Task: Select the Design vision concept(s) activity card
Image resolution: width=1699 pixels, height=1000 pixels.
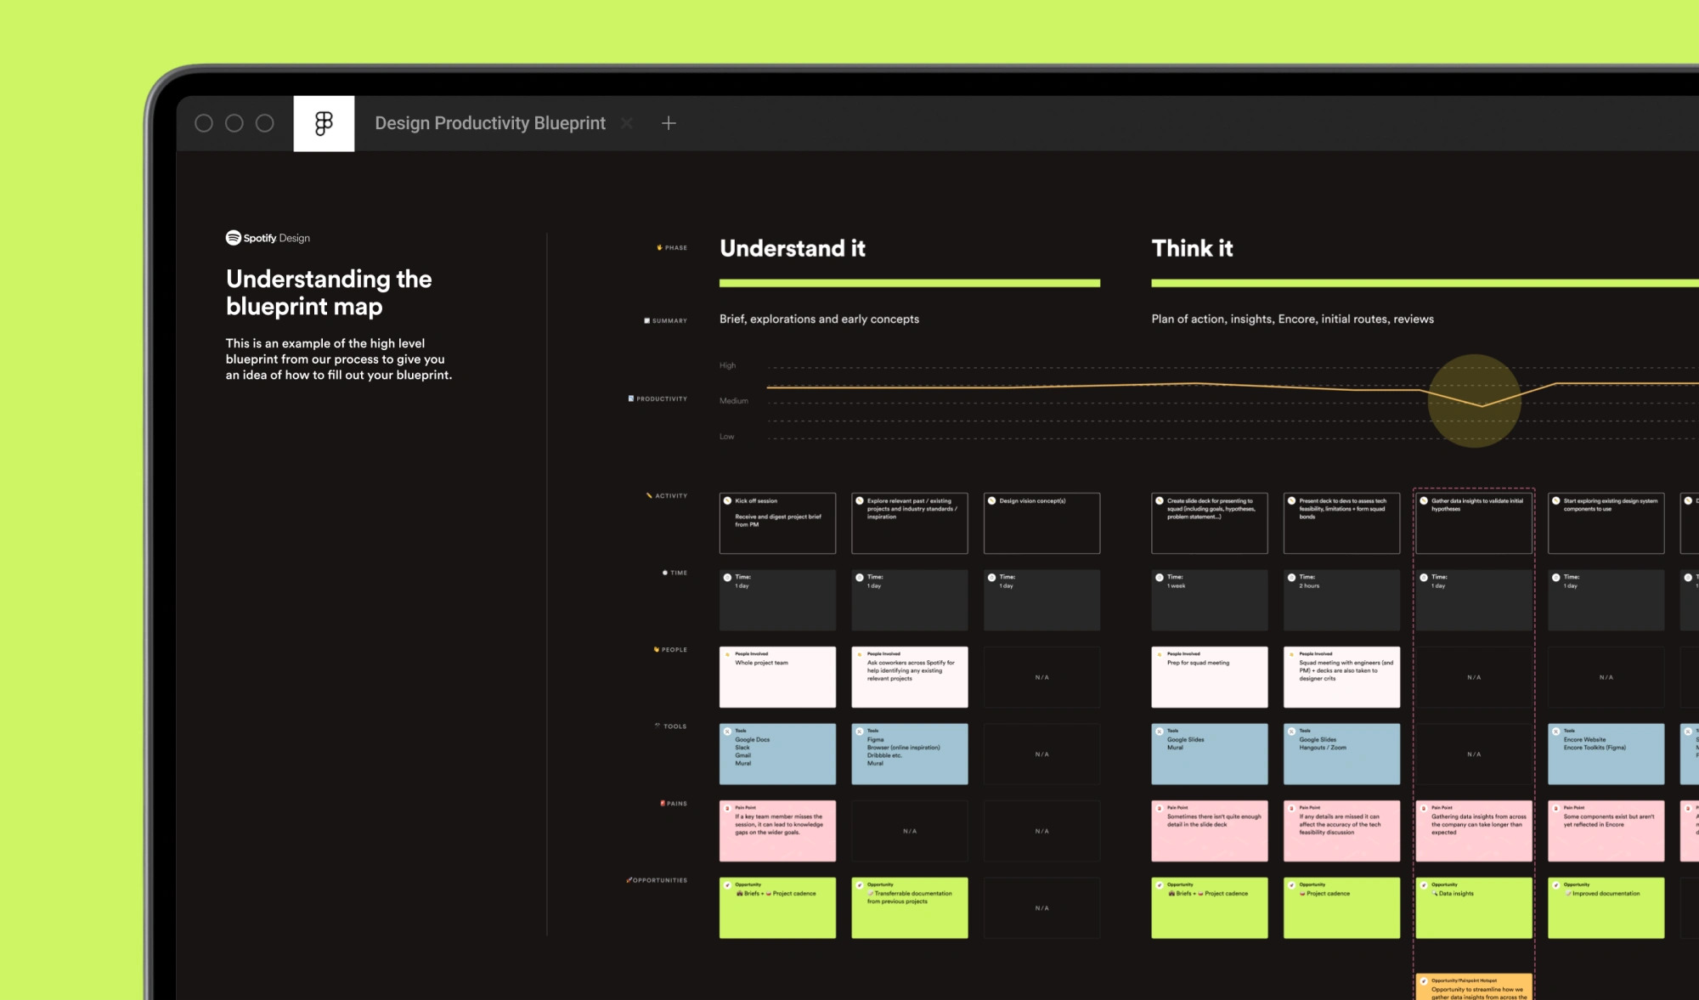Action: (1041, 523)
